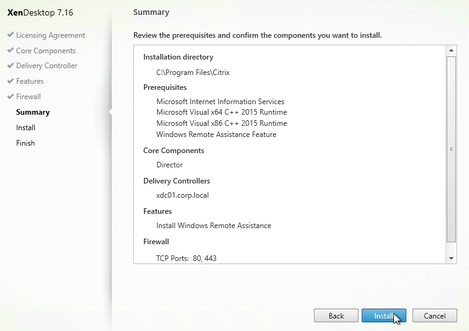Screen dimensions: 469x331
Task: Click the XenDesktop 7.16 title
Action: [x=40, y=12]
